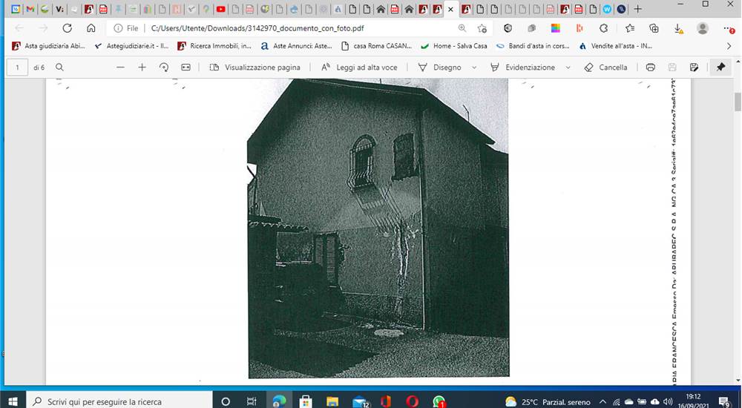Screen dimensions: 742x408
Task: Open bookmark Home - Salva Casa
Action: [454, 46]
